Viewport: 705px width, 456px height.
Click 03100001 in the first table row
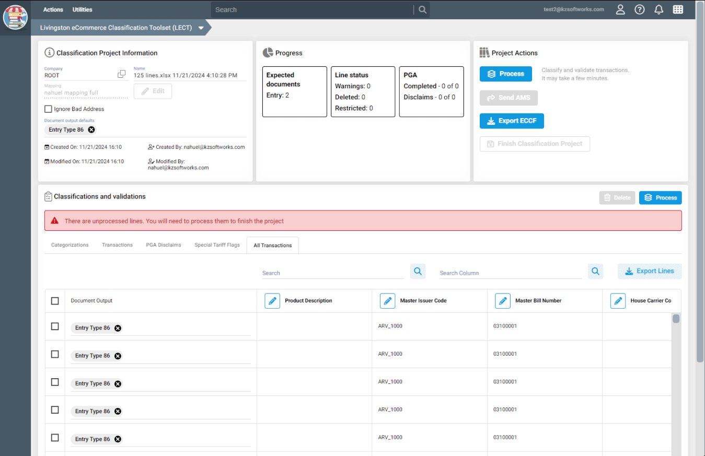point(505,326)
